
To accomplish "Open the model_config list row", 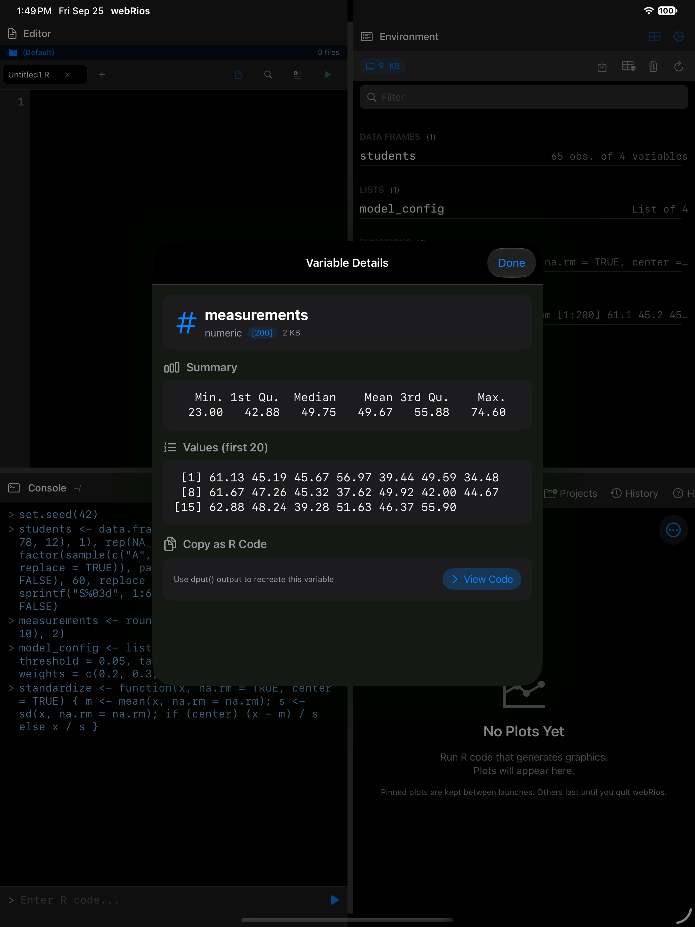I will [524, 209].
